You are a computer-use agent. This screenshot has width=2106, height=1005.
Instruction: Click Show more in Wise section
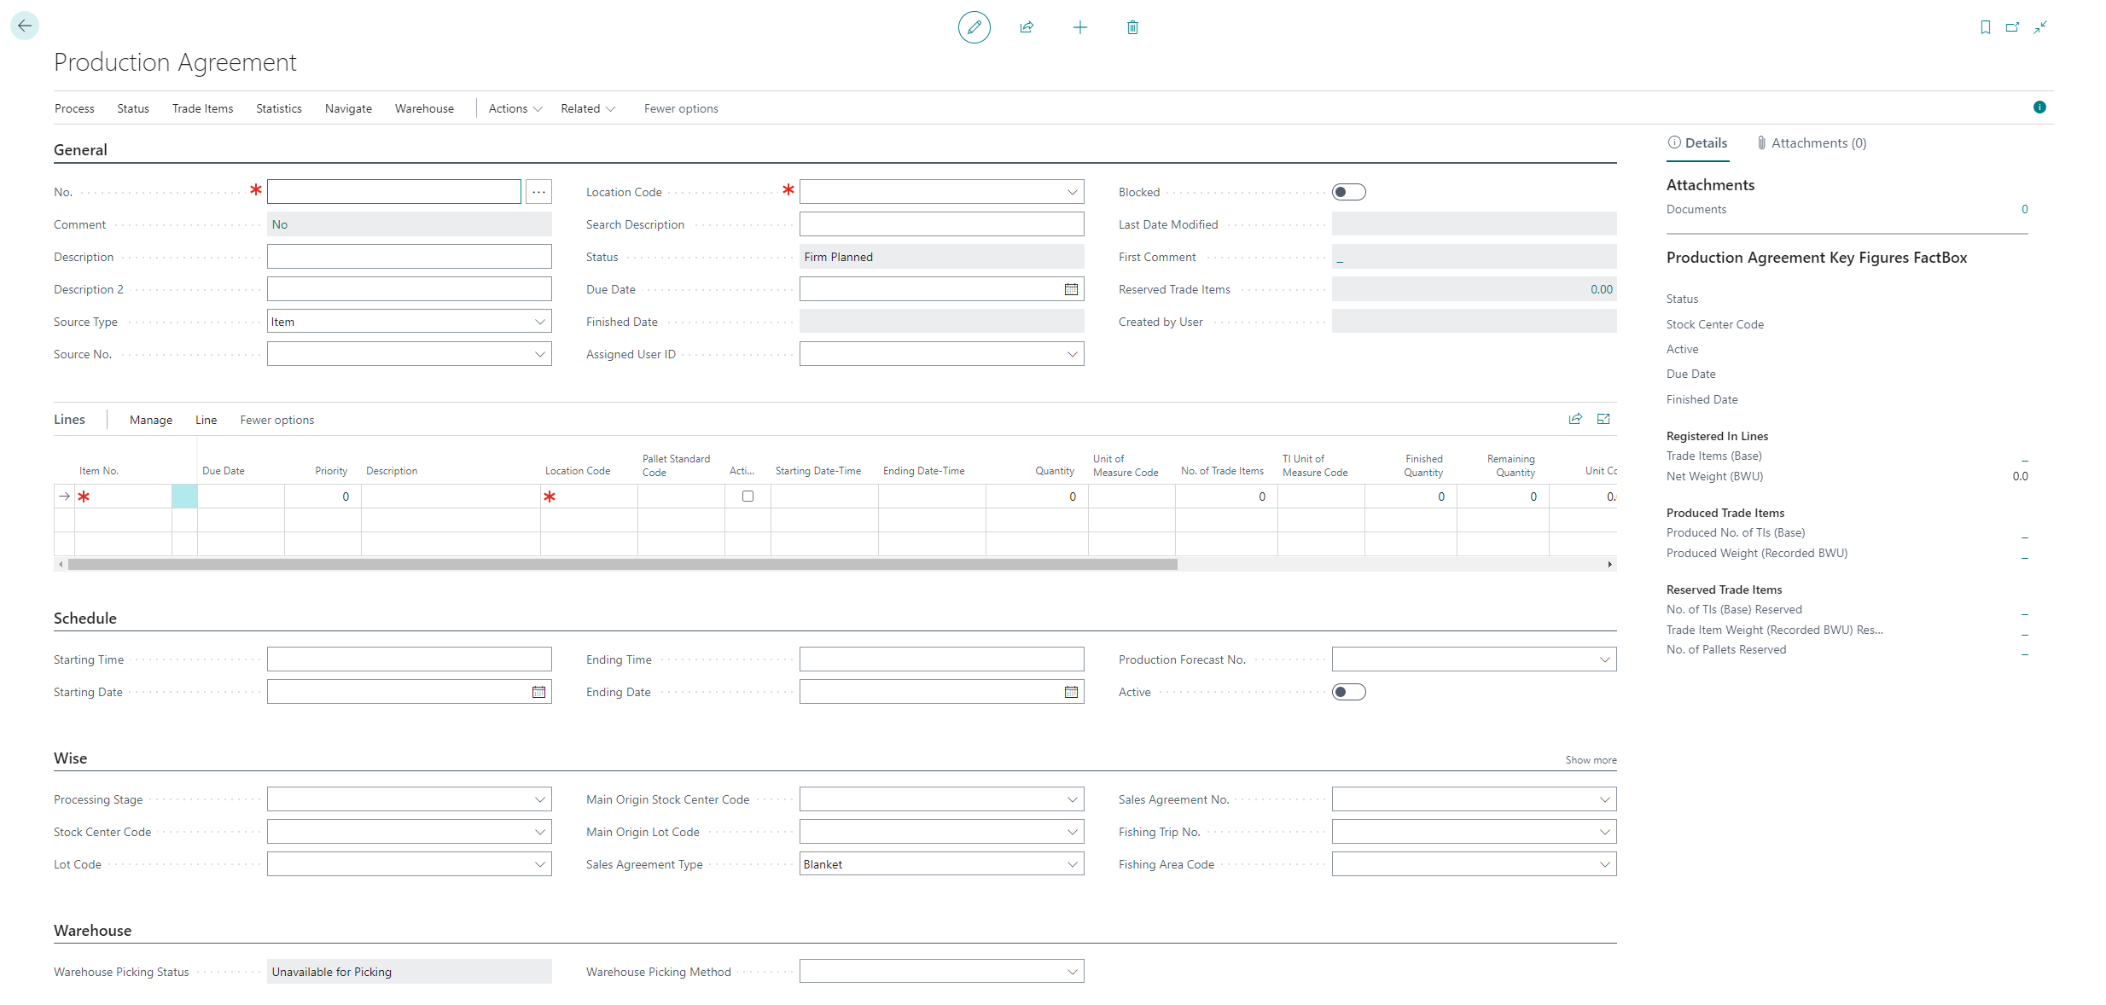point(1590,760)
